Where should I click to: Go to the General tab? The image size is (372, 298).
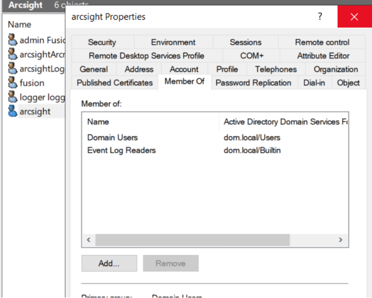94,69
